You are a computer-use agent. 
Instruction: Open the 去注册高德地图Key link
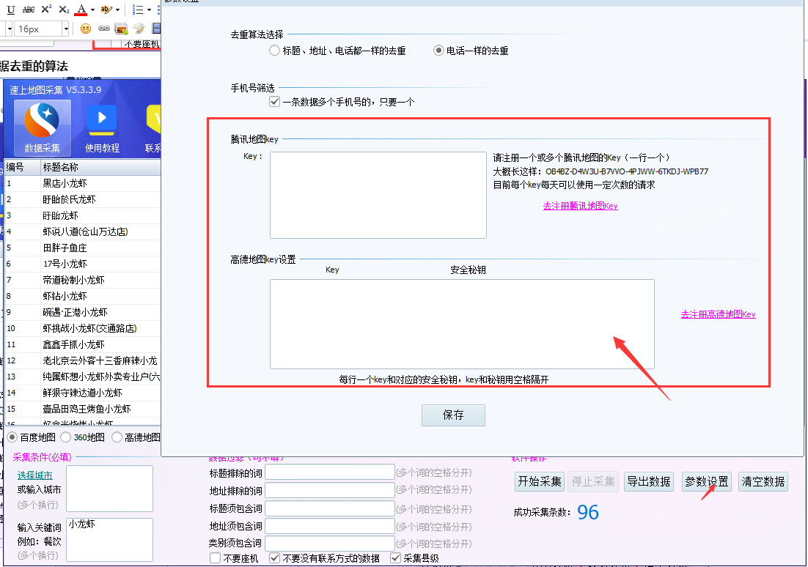coord(718,314)
